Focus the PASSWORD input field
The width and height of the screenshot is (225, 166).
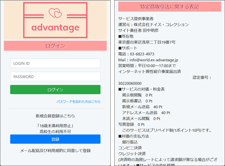[55, 77]
